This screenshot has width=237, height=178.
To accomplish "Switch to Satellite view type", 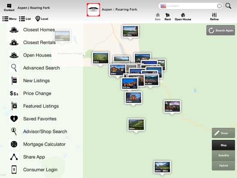I will pyautogui.click(x=223, y=155).
